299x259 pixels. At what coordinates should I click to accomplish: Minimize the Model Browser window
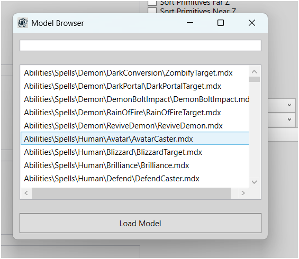tap(190, 23)
